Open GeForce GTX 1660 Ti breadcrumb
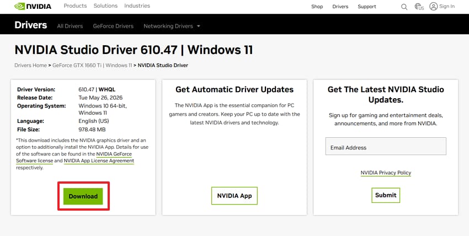Viewport: 469px width, 236px height. click(92, 65)
